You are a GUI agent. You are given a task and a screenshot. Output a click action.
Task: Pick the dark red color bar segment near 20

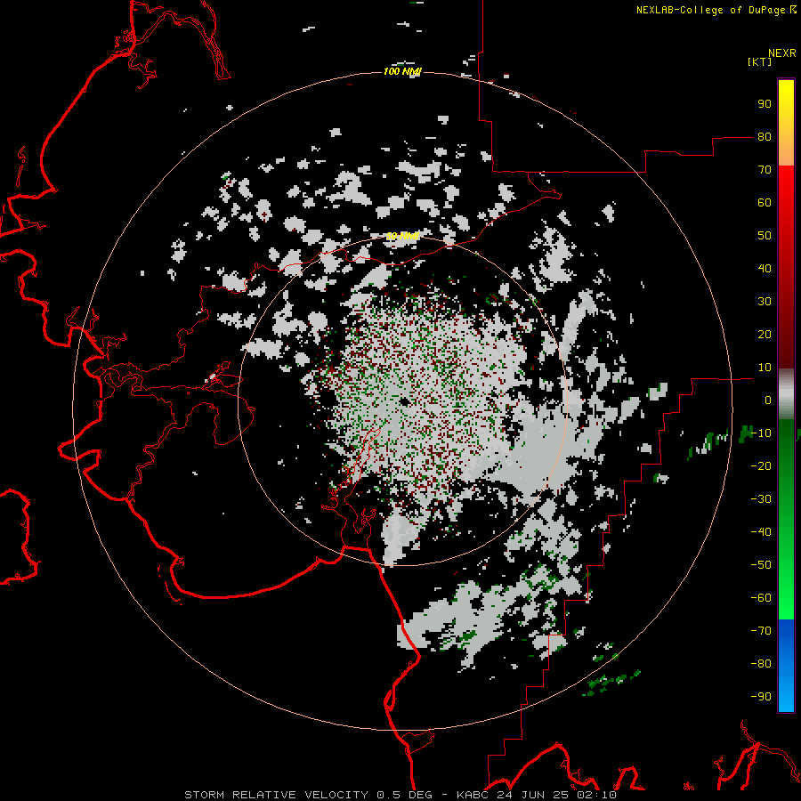point(786,335)
